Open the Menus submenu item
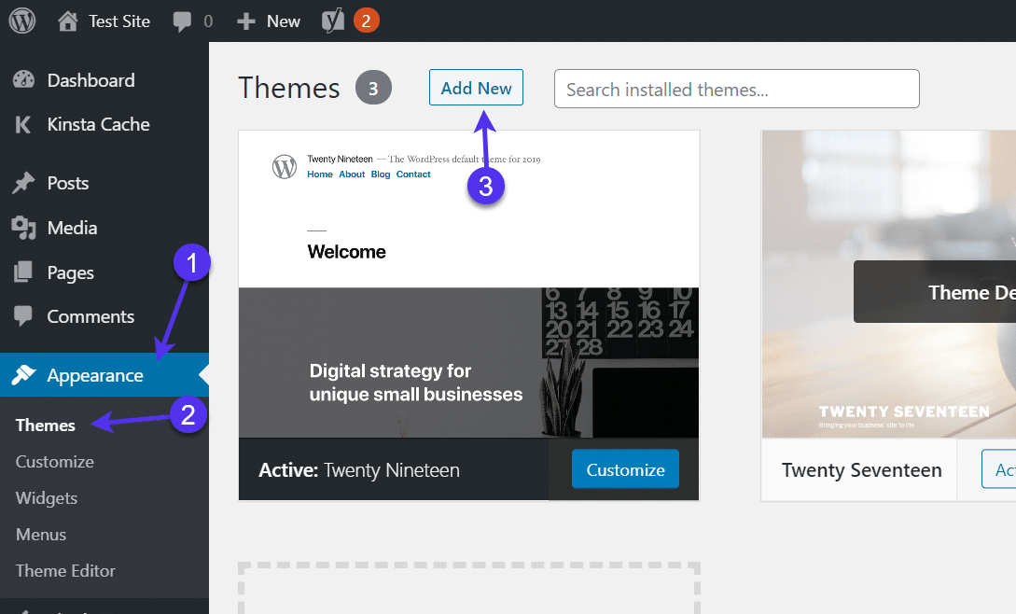Image resolution: width=1016 pixels, height=614 pixels. (41, 534)
